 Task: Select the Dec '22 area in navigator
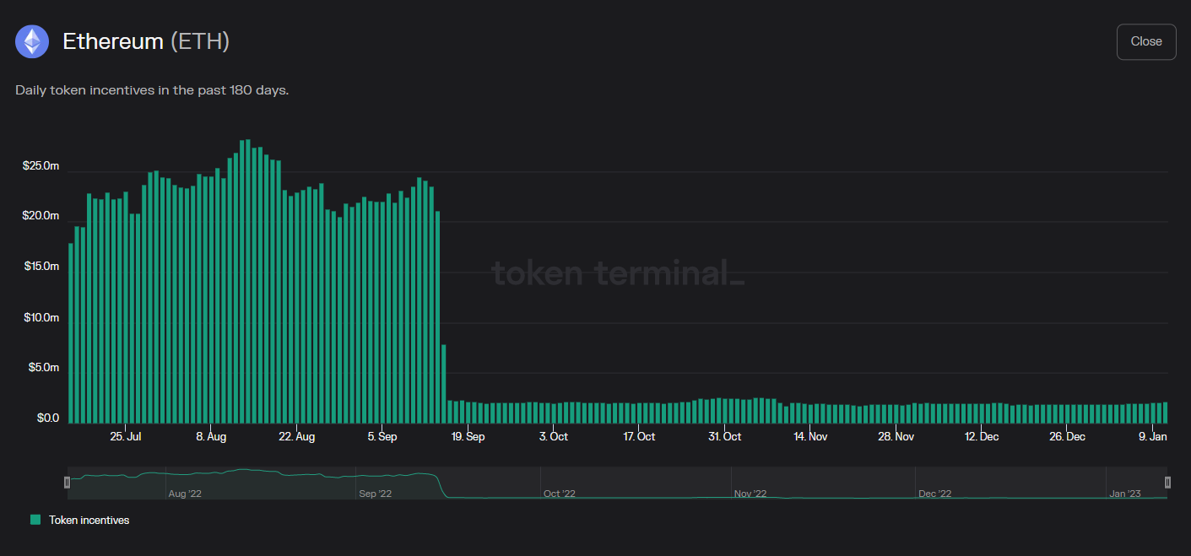point(934,494)
